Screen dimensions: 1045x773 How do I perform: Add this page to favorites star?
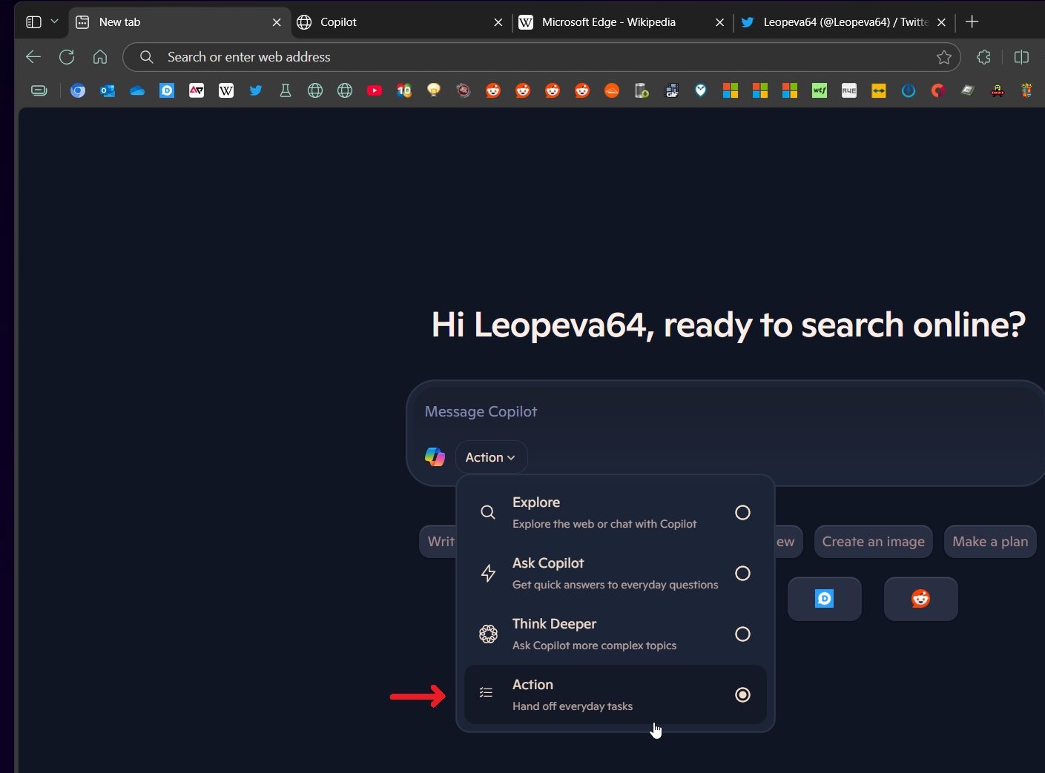click(x=943, y=57)
